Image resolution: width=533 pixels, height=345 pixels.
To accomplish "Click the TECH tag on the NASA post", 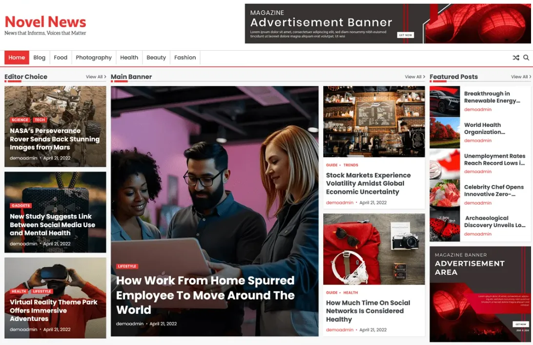I will click(40, 120).
